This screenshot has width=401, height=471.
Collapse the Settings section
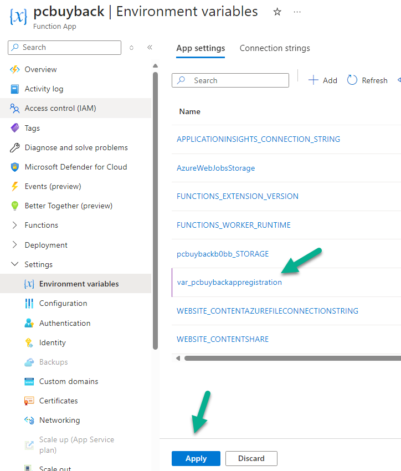[x=14, y=264]
